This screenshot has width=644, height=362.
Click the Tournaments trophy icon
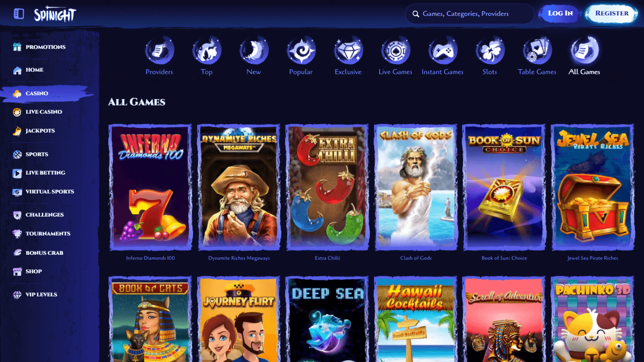point(17,234)
